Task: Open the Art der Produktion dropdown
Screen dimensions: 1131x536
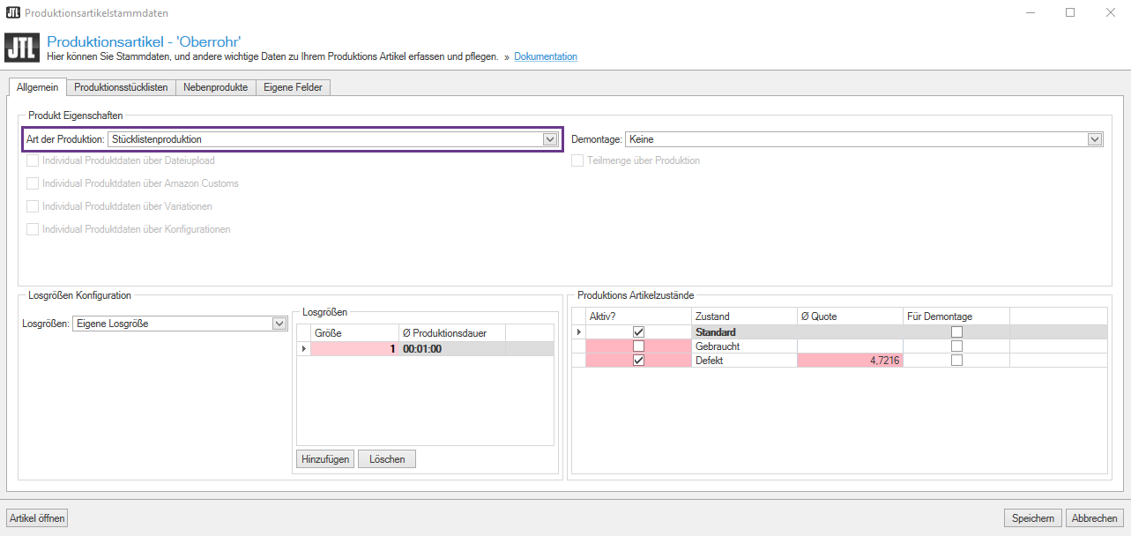Action: tap(550, 139)
